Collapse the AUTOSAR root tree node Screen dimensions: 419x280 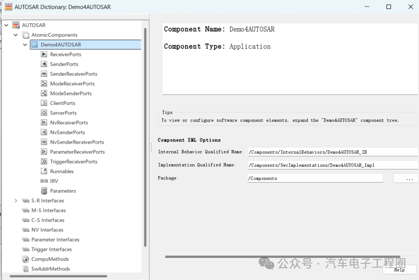(7, 25)
